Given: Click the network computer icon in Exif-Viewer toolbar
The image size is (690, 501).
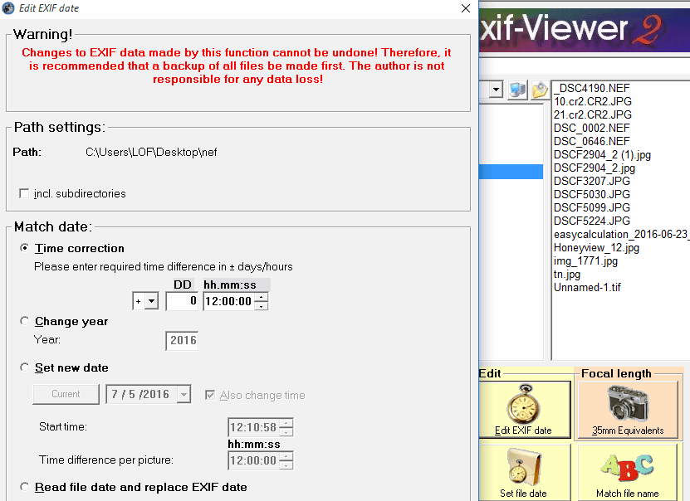Looking at the screenshot, I should click(x=517, y=90).
